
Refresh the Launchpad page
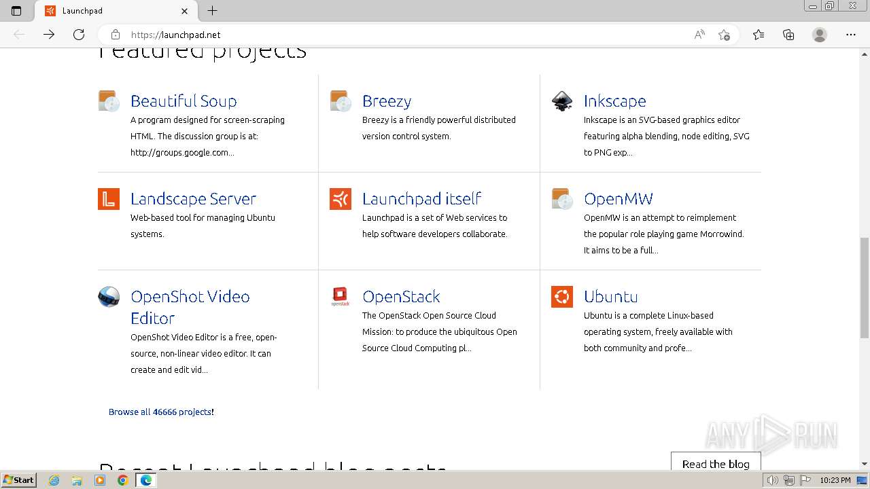click(x=79, y=35)
